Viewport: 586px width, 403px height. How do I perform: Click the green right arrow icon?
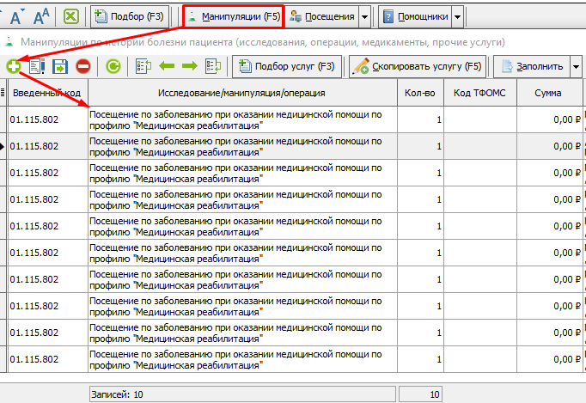[x=190, y=65]
